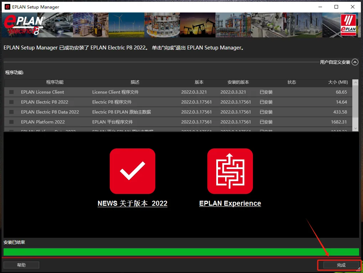
Task: Click the 大小 (MB) column header
Action: (x=338, y=82)
